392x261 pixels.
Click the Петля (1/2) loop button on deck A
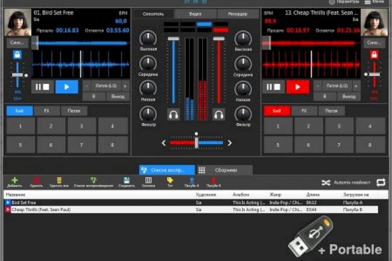[x=106, y=86]
